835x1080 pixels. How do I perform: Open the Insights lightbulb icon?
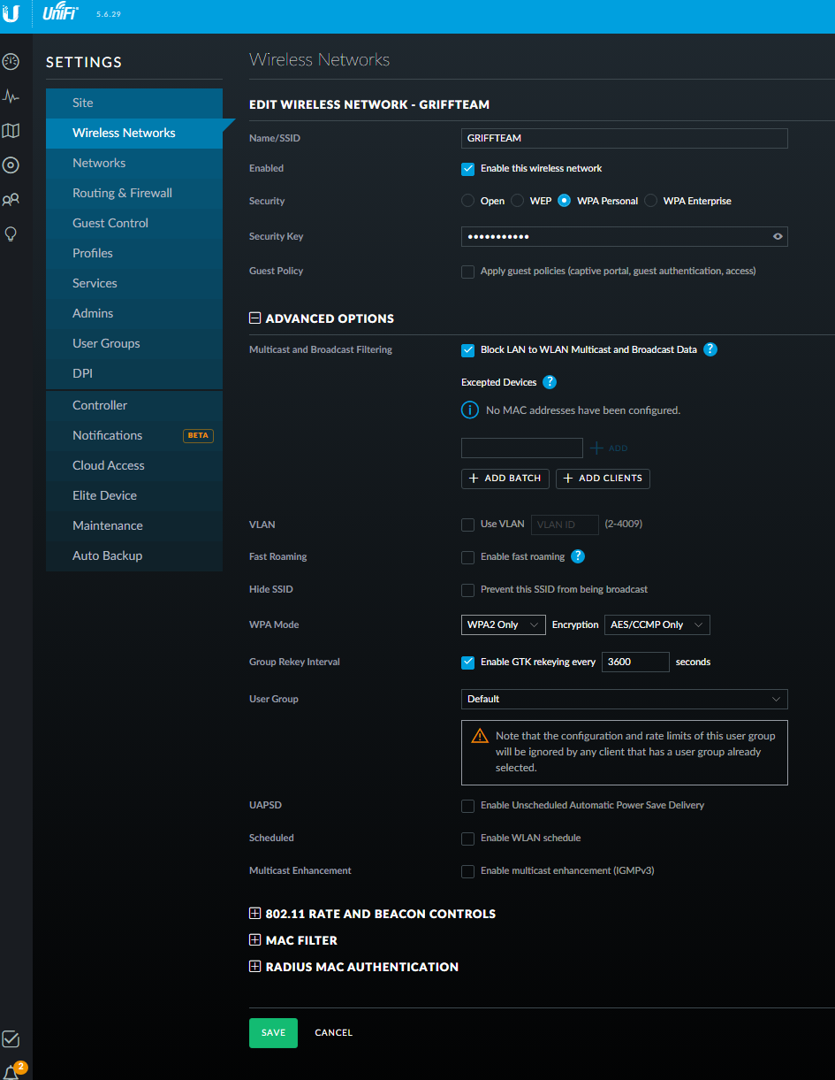[11, 234]
